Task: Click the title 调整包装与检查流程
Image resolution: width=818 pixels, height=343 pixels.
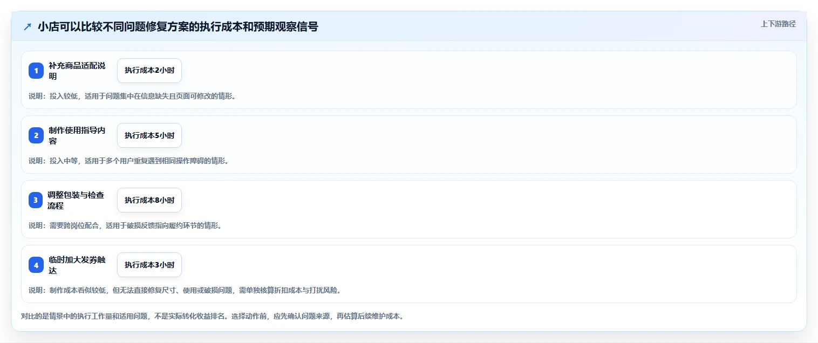Action: (x=77, y=200)
